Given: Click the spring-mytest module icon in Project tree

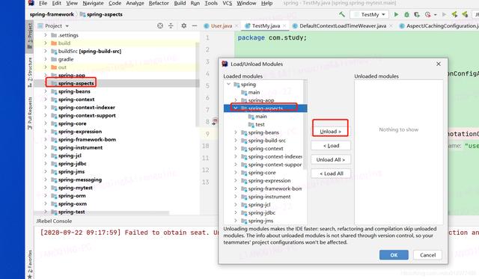Looking at the screenshot, I should [54, 188].
